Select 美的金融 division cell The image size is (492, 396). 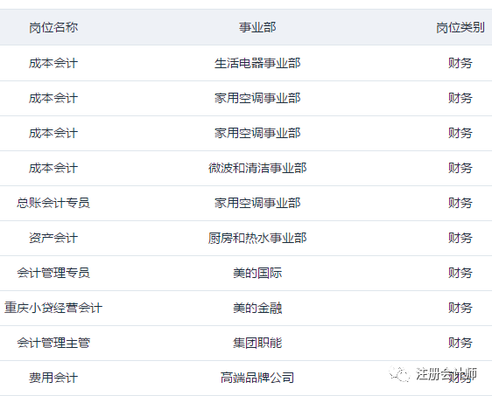click(257, 308)
